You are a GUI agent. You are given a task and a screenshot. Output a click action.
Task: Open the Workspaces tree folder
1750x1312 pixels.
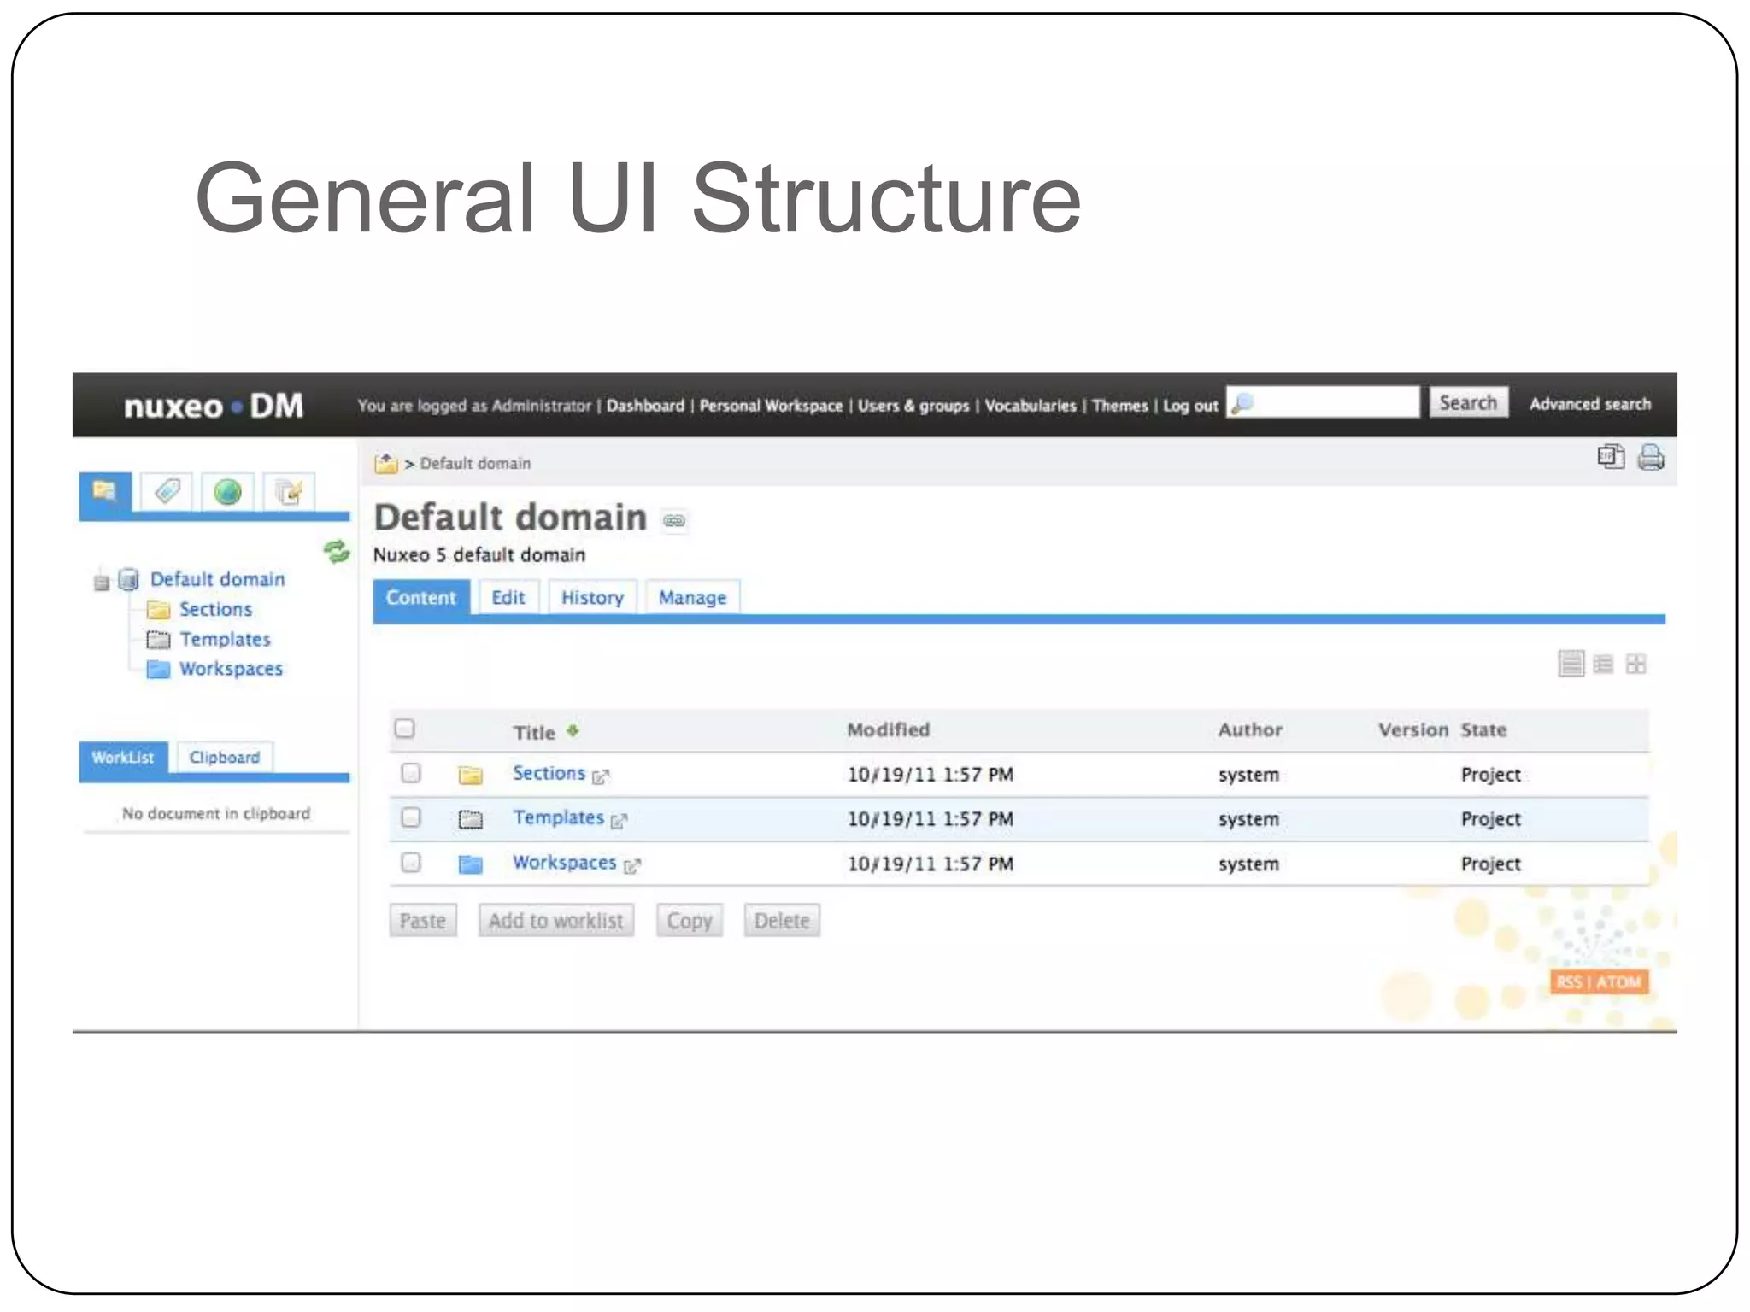pyautogui.click(x=230, y=669)
